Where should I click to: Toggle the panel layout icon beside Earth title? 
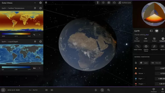coord(151,31)
